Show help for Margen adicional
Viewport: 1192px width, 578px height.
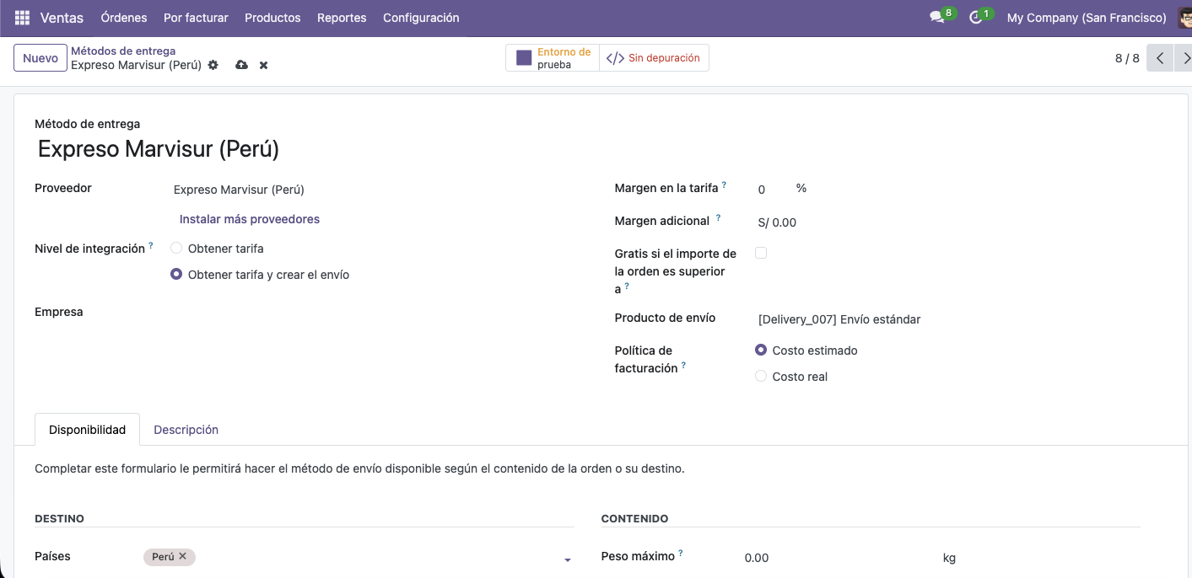pyautogui.click(x=718, y=217)
